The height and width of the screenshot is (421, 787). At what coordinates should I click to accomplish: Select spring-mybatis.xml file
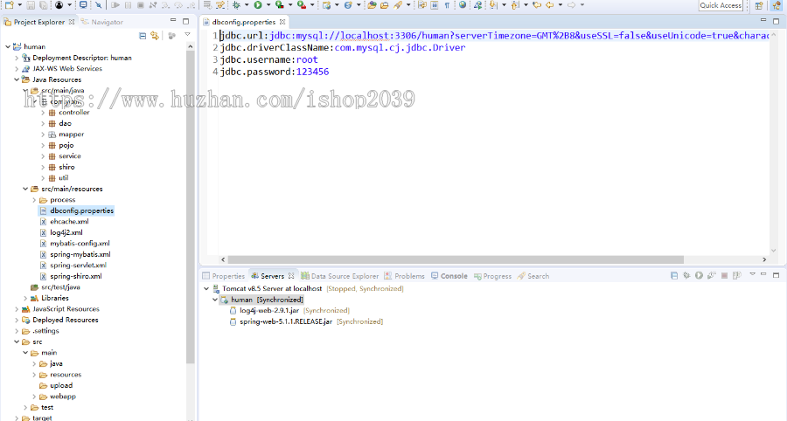(80, 254)
